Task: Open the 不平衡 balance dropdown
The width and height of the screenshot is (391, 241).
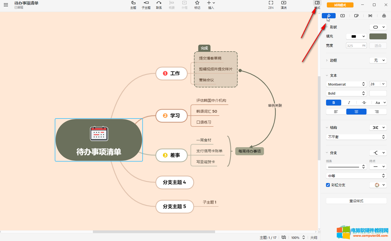Action: pos(356,137)
